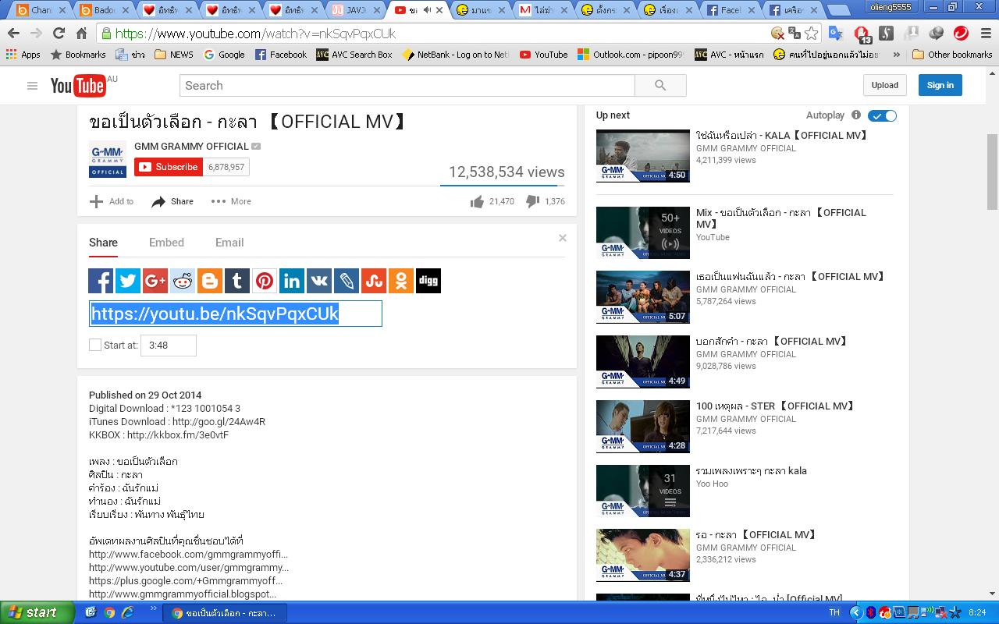Expand the bookmarks bar overflow chevron
Viewport: 999px width, 624px height.
click(896, 55)
